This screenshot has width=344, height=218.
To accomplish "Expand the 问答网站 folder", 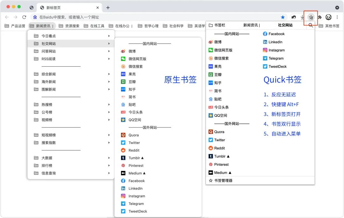I will click(71, 51).
